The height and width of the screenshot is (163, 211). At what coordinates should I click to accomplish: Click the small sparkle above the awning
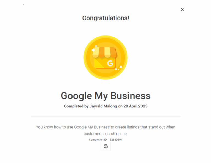click(96, 46)
